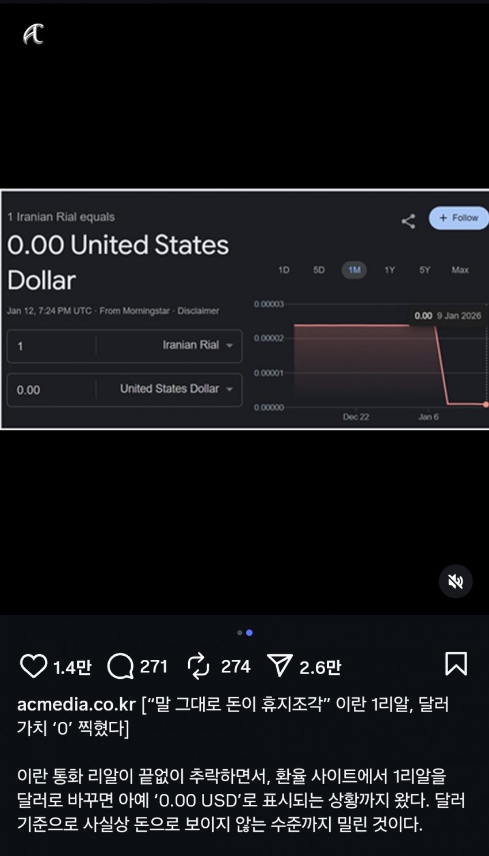
Task: Save post with bookmark icon
Action: pos(456,664)
